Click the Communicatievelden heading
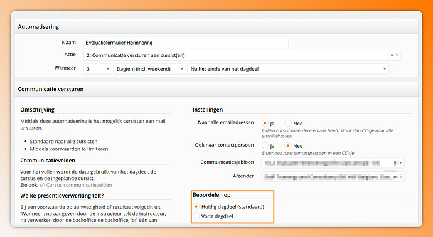Image resolution: width=433 pixels, height=237 pixels. click(48, 161)
